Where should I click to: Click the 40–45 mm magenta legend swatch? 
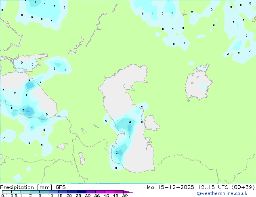tap(109, 192)
